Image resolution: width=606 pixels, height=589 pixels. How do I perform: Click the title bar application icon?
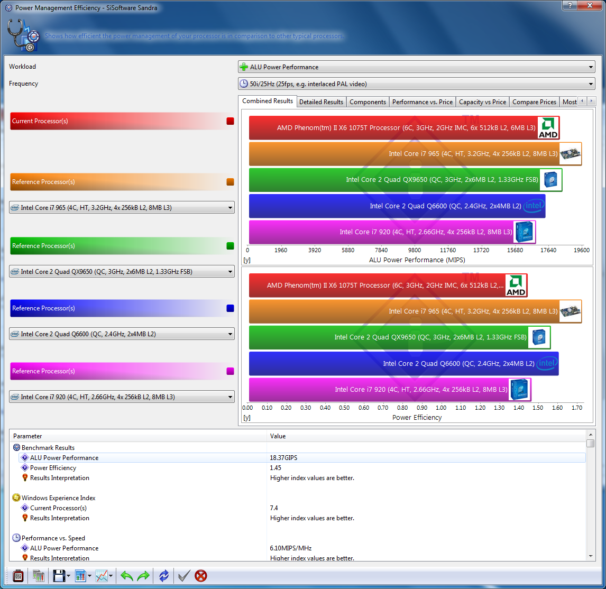[x=8, y=8]
